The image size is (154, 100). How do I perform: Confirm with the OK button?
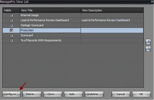pyautogui.click(x=141, y=94)
